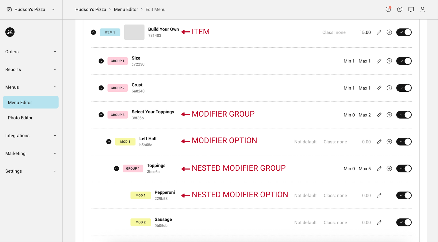Go to Menu Editor breadcrumb link
The width and height of the screenshot is (438, 242).
coord(126,9)
